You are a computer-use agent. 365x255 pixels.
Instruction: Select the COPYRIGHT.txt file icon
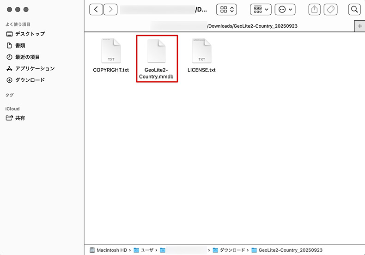click(x=111, y=51)
